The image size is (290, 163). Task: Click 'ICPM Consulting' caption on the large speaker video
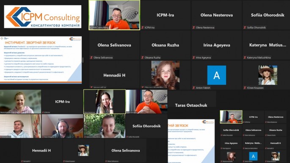coord(99,28)
